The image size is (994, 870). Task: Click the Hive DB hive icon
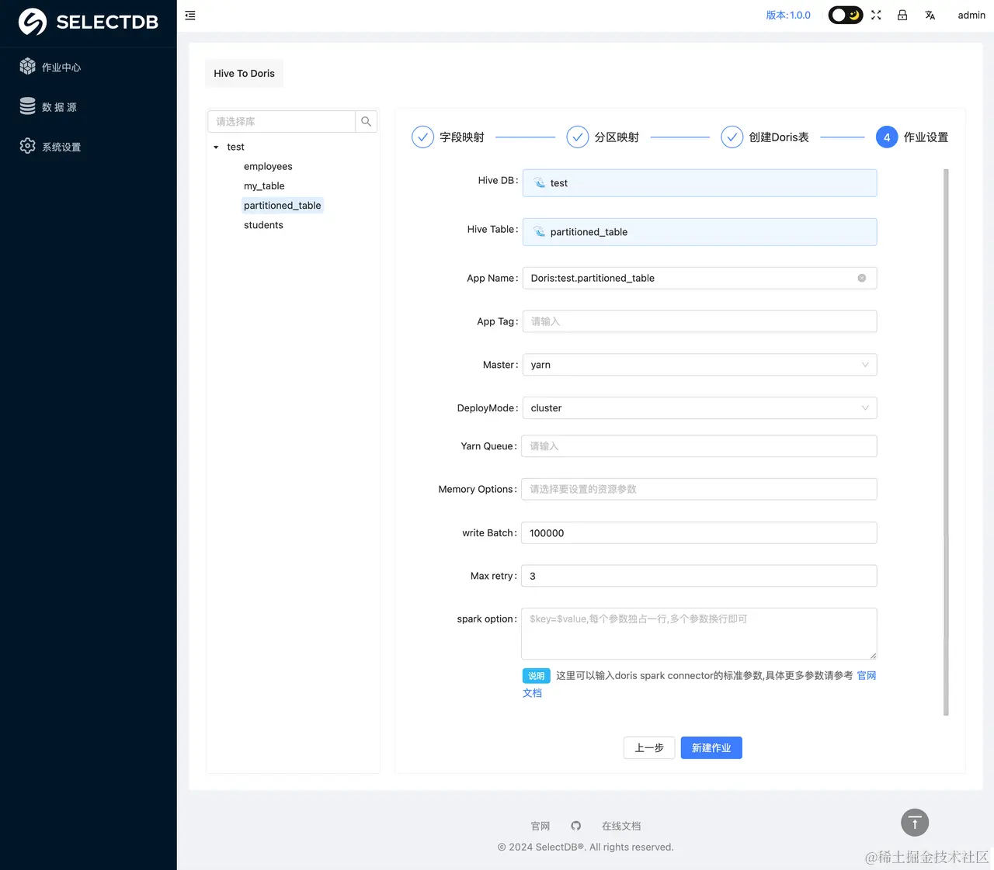(540, 183)
